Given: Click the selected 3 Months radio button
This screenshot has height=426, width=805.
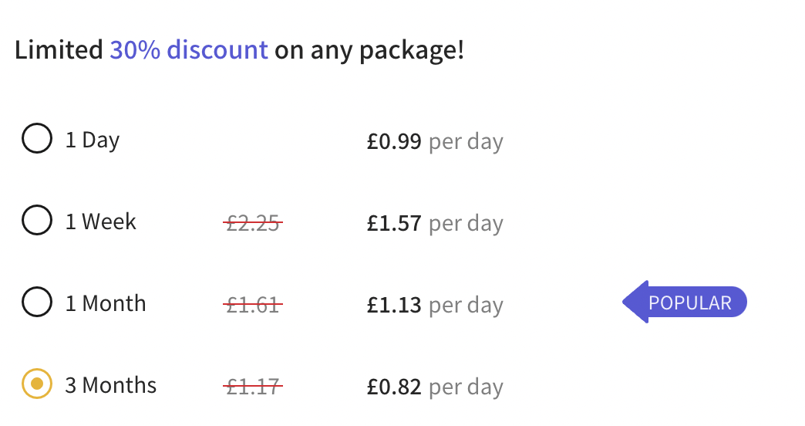Looking at the screenshot, I should tap(37, 384).
